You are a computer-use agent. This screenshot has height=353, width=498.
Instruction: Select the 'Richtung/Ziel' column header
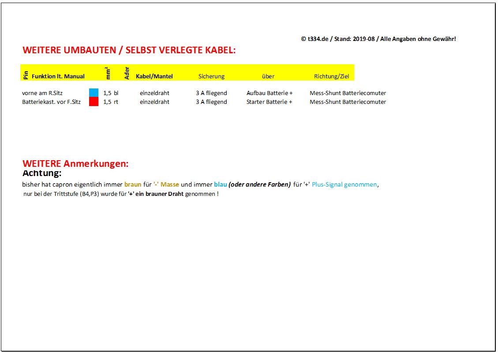(x=331, y=76)
